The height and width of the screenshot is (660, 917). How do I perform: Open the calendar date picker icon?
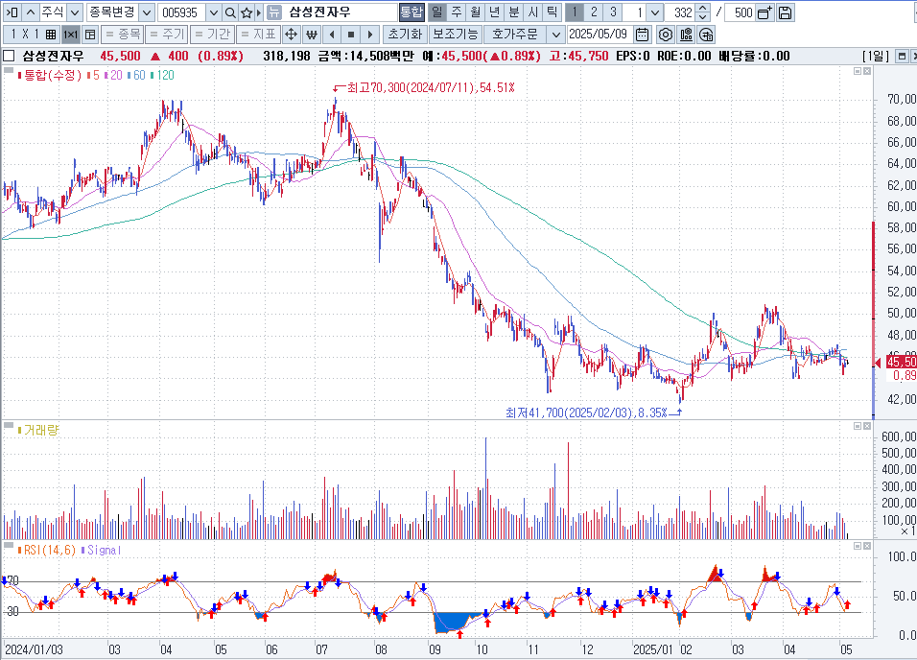point(643,35)
